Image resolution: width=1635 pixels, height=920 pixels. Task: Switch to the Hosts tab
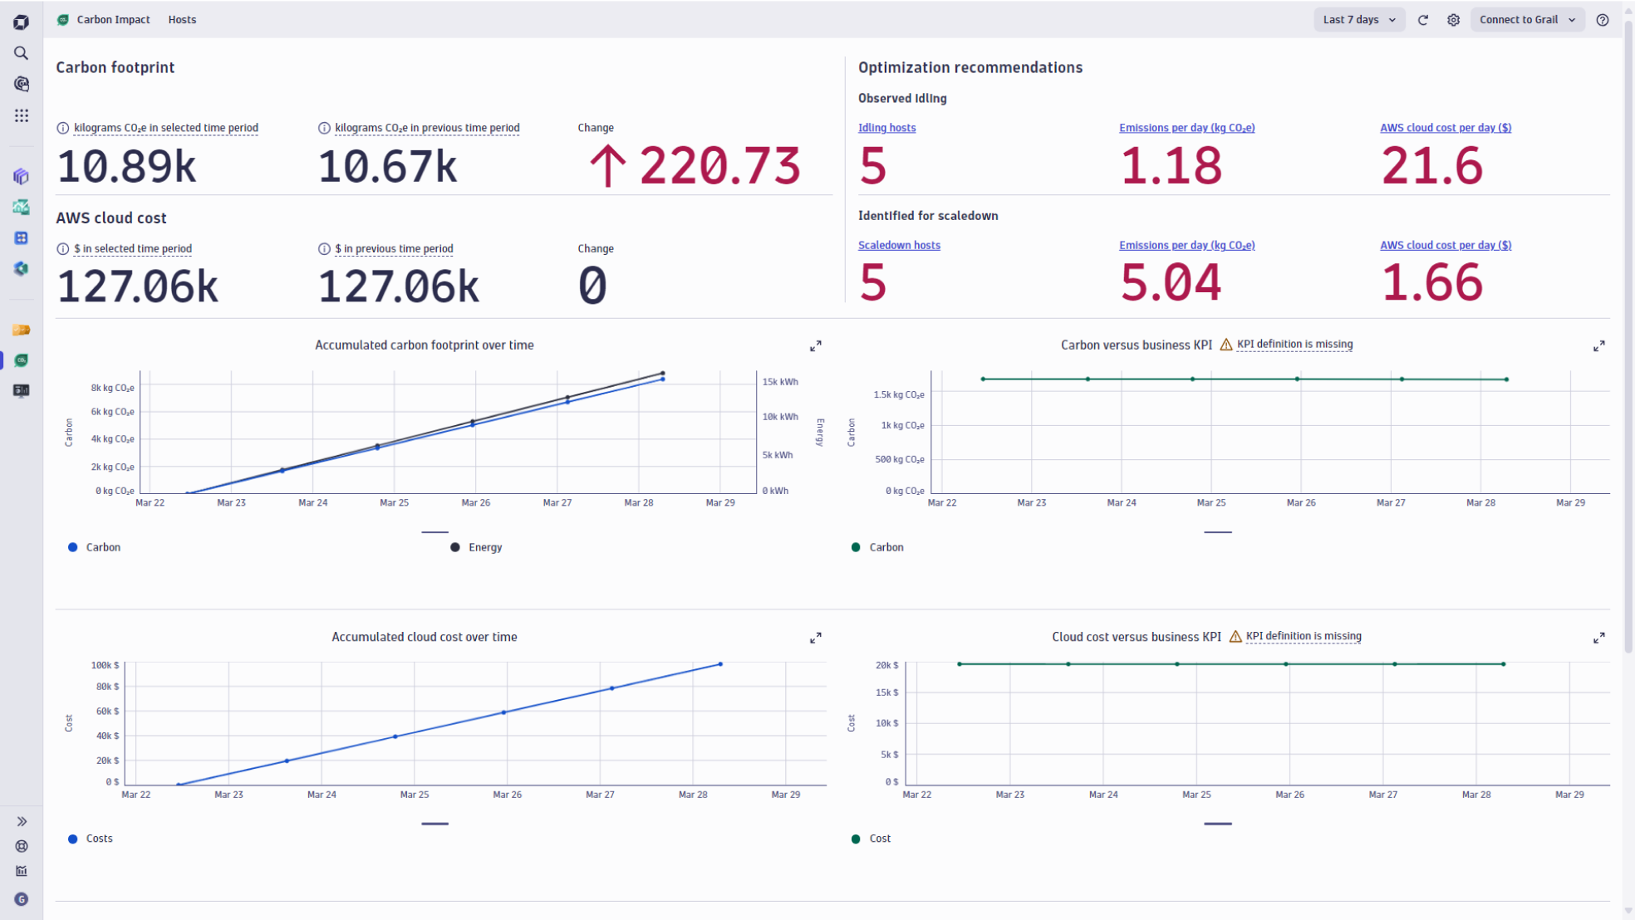[182, 19]
